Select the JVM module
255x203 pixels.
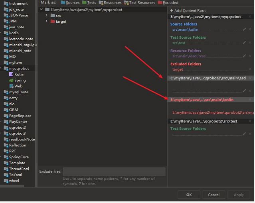point(10,21)
